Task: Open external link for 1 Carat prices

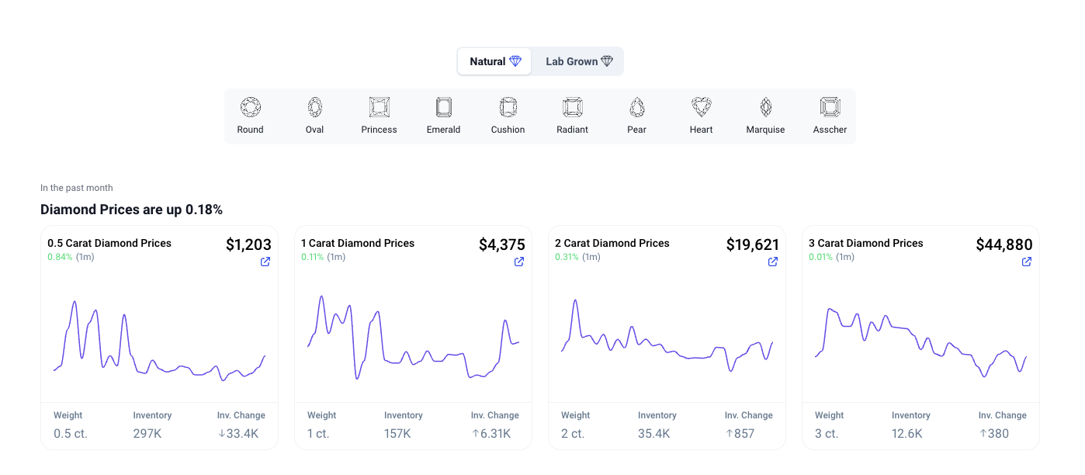Action: (519, 262)
